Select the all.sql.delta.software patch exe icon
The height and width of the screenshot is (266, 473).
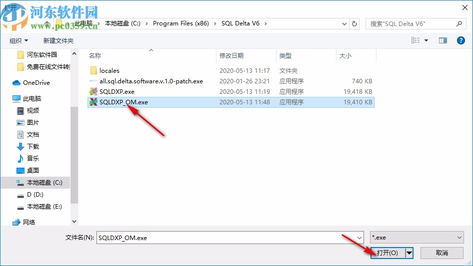point(93,81)
